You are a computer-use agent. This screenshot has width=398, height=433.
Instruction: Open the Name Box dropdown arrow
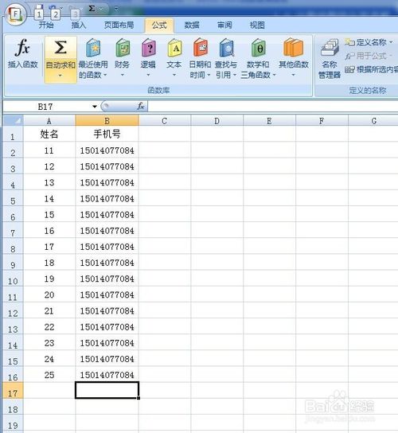point(95,107)
